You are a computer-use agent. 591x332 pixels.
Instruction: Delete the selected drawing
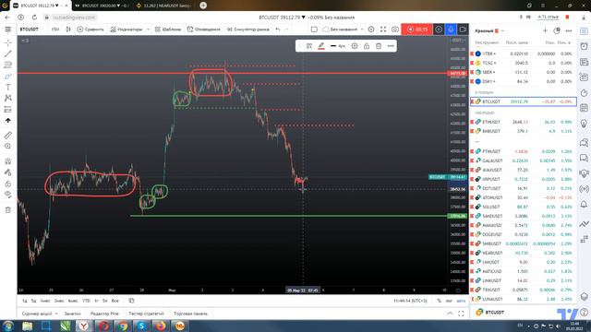click(x=379, y=46)
